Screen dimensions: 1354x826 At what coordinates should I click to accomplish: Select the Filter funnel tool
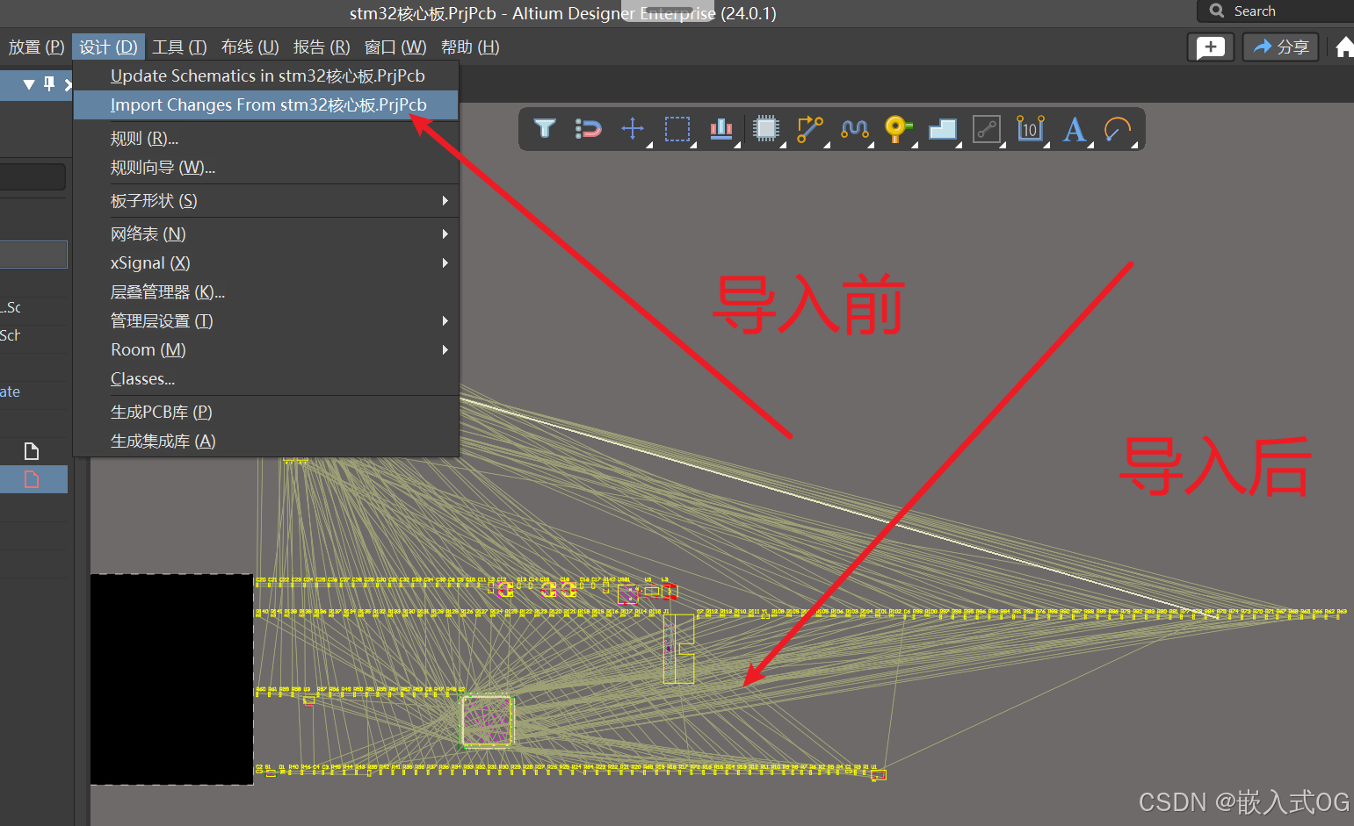click(x=545, y=129)
